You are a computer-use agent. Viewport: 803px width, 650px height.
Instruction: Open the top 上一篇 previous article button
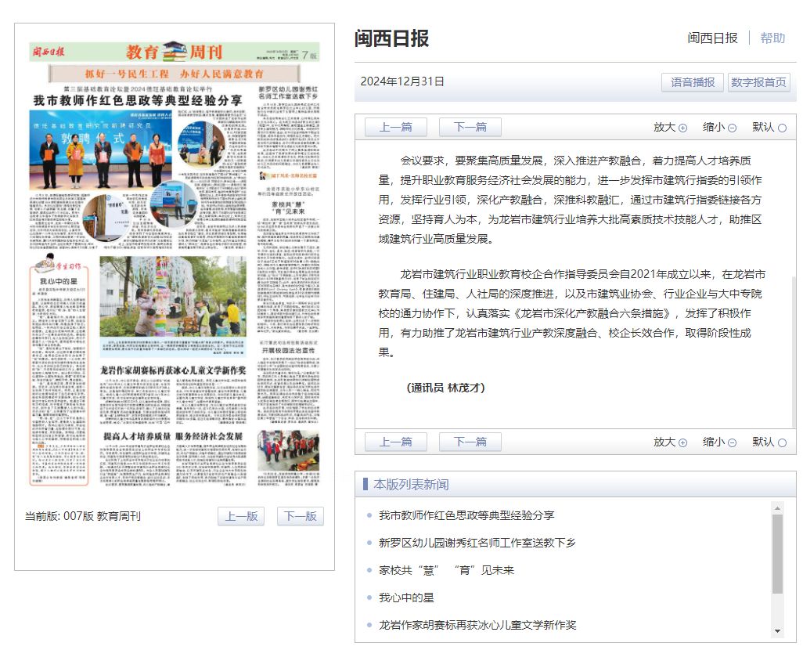396,127
